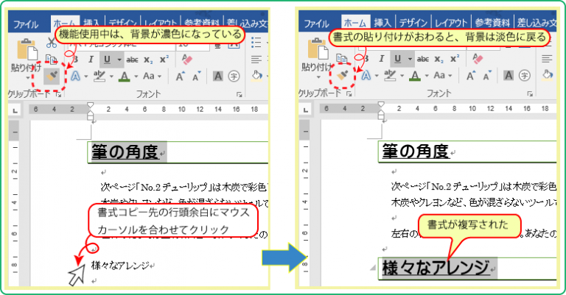Click Character Shading A icon in right window
Viewport: 566px width, 295px height.
tap(509, 76)
